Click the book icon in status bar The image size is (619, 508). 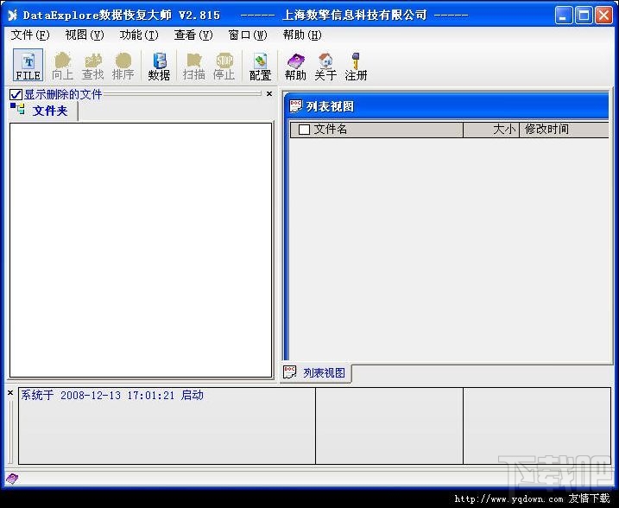click(x=12, y=479)
